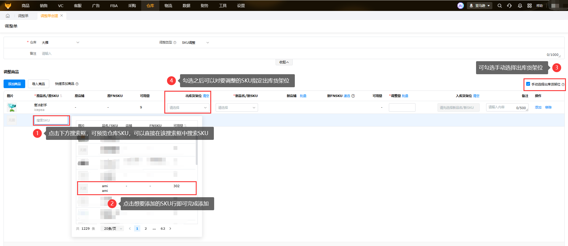Open the 广告 menu
The height and width of the screenshot is (246, 568).
(96, 6)
